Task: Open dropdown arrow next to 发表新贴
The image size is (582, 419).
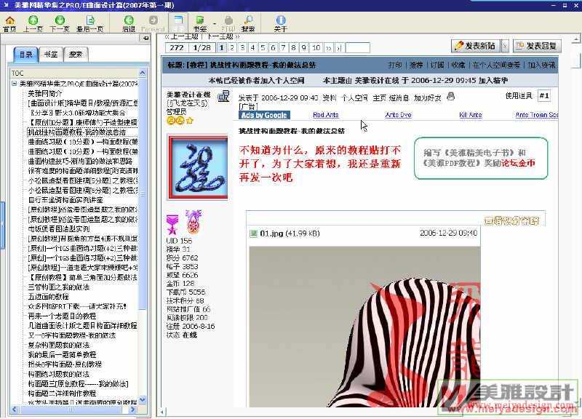Action: click(x=502, y=46)
